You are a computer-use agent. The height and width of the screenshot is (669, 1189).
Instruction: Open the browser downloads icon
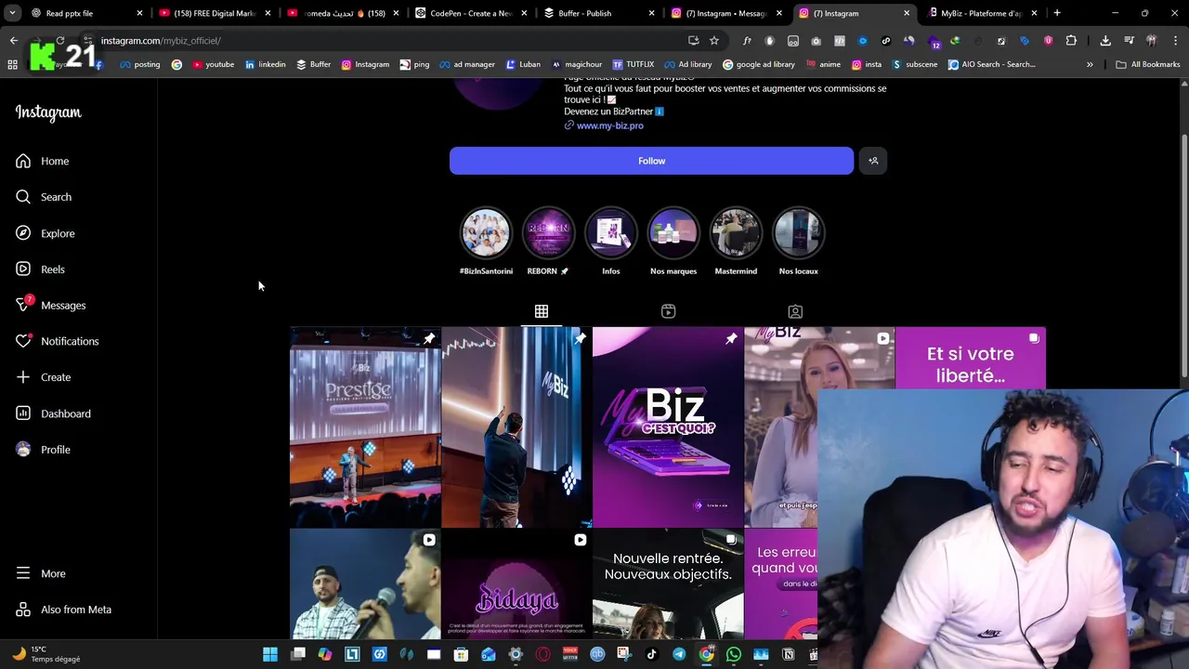click(1105, 41)
